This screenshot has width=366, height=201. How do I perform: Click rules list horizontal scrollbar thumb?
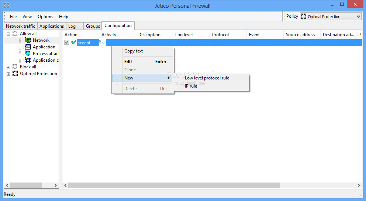pyautogui.click(x=174, y=185)
